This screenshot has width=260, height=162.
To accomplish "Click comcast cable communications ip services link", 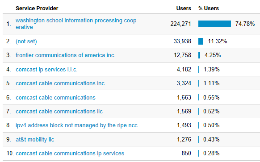I will 70,154.
